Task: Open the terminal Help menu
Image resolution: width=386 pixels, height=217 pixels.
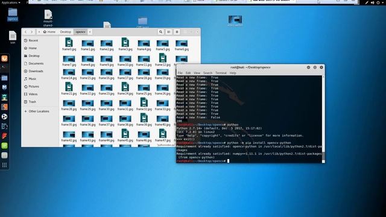Action: pos(233,73)
